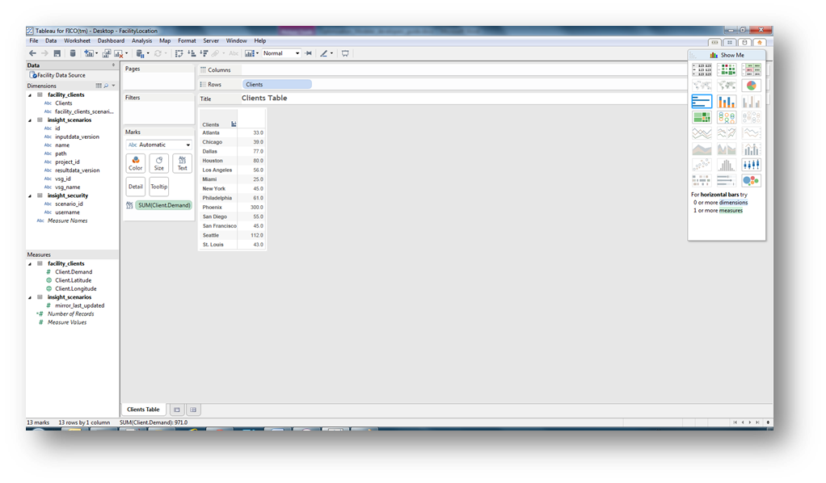
Task: Collapse insight_scenarios under Measures
Action: tap(30, 297)
